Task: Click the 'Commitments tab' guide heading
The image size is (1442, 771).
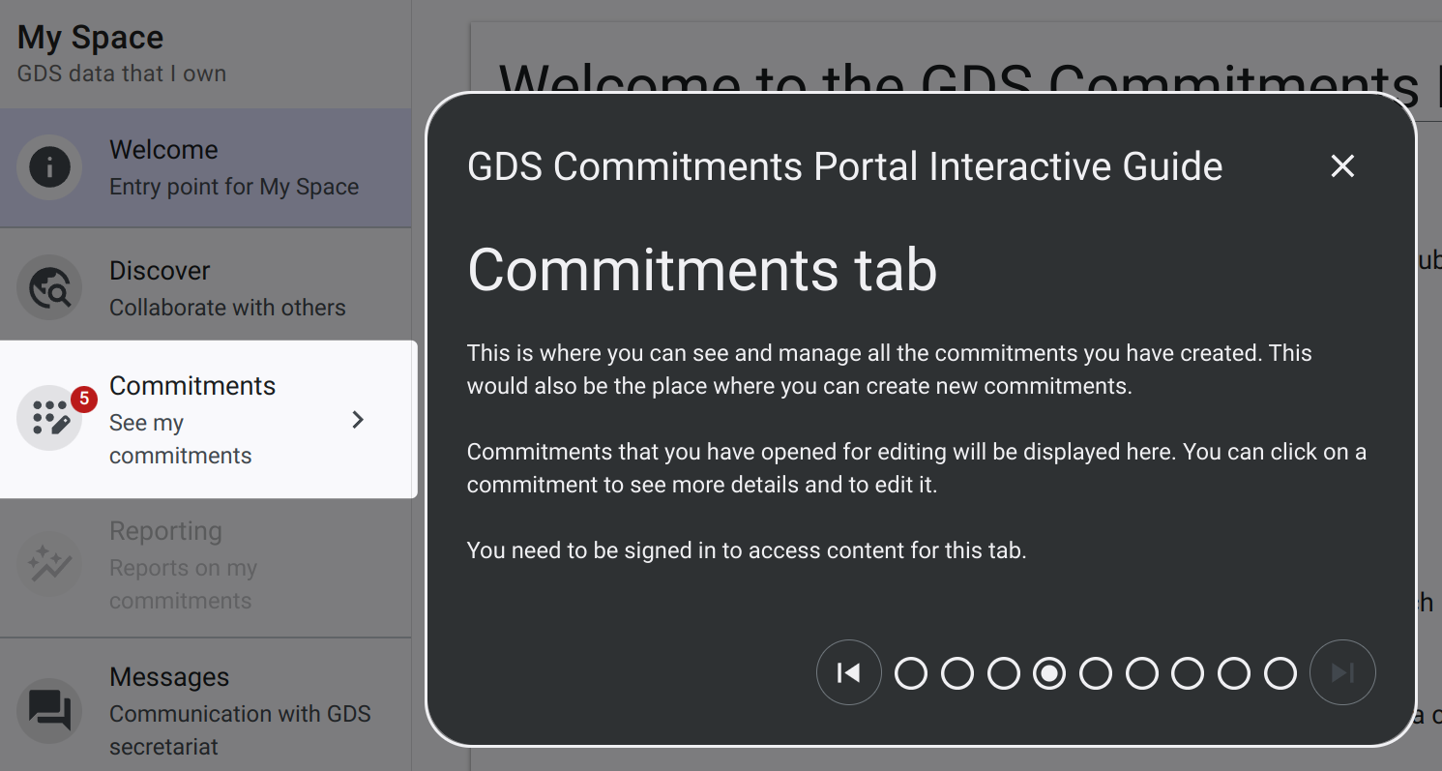Action: tap(702, 269)
